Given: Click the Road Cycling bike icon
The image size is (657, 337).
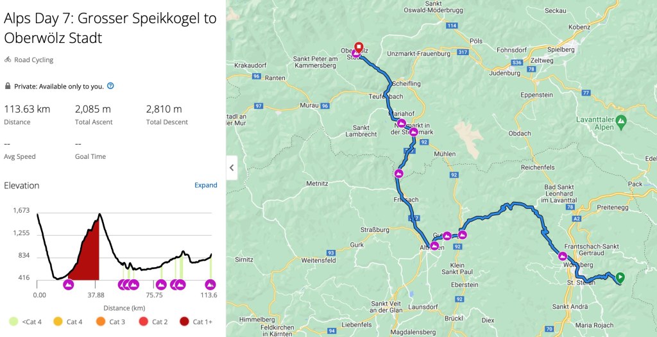Looking at the screenshot, I should coord(8,60).
